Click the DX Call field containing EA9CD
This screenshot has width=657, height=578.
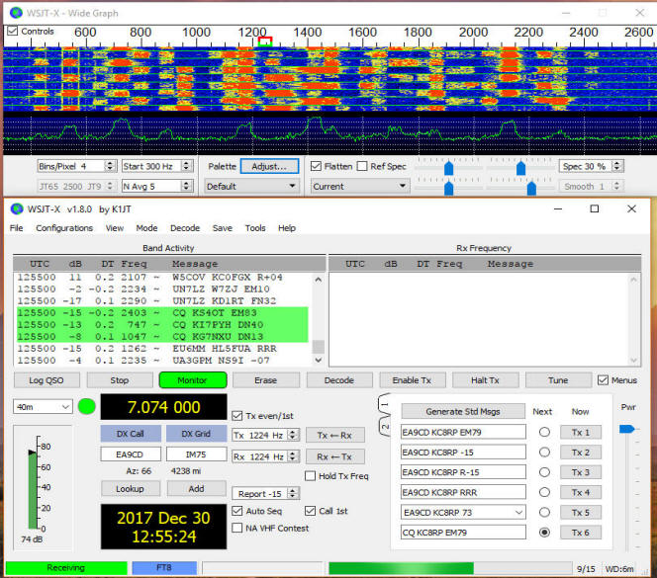tap(130, 454)
